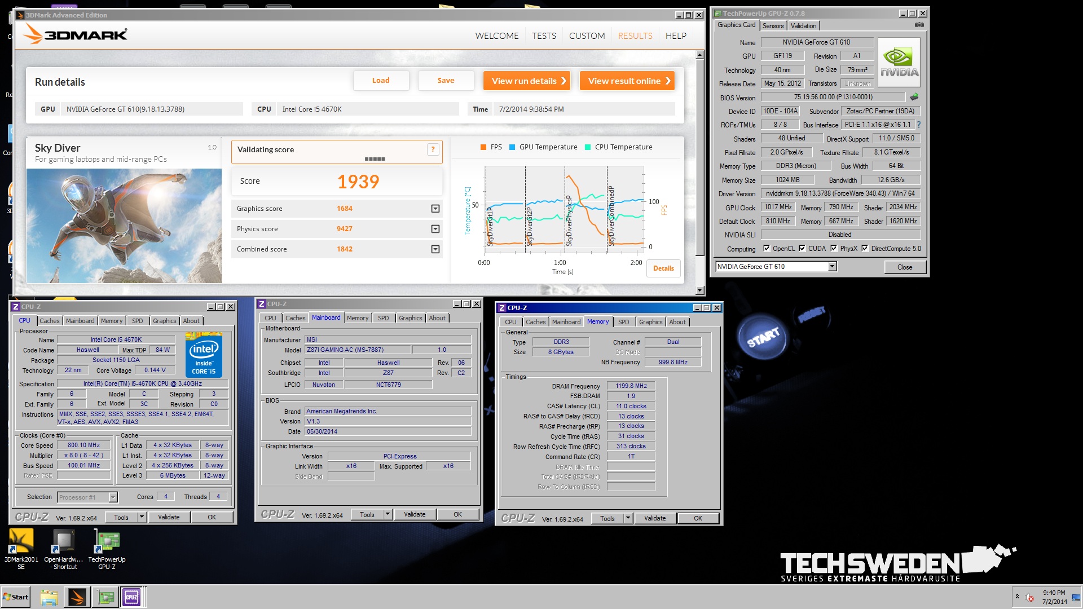Expand the Graphics score details arrow

point(435,209)
